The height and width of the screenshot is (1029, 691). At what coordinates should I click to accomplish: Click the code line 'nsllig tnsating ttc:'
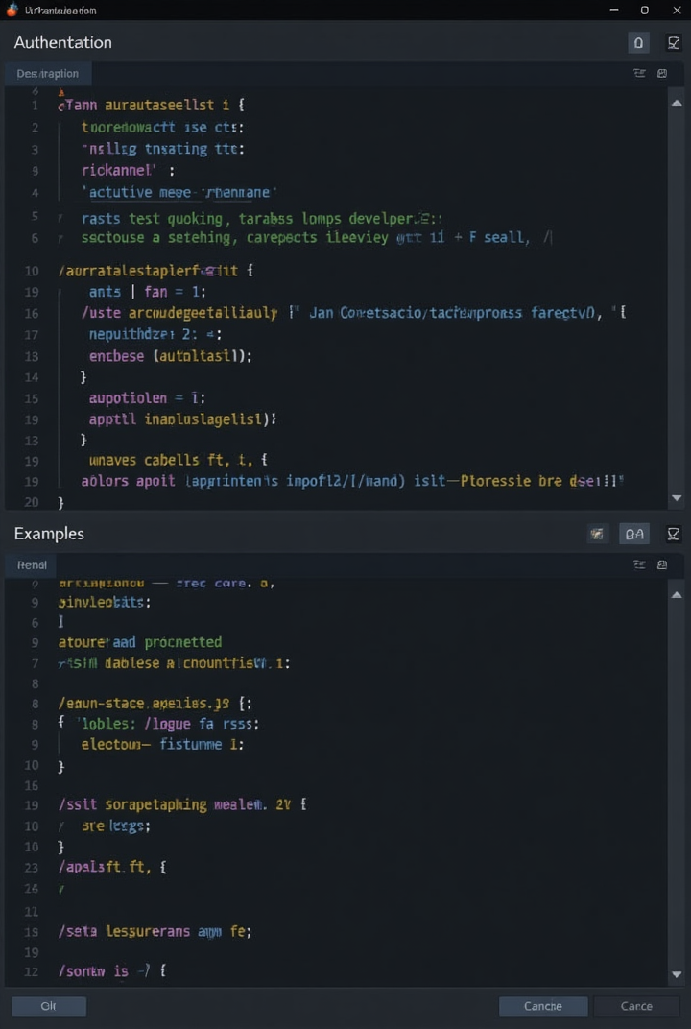coord(163,149)
